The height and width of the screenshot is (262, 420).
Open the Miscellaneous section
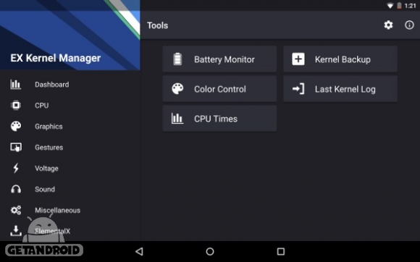70,210
